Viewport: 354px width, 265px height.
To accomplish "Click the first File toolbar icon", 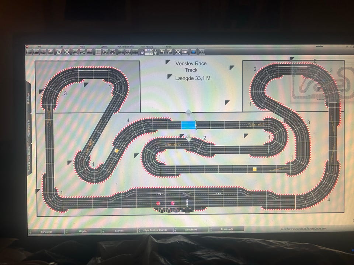I will coord(29,52).
